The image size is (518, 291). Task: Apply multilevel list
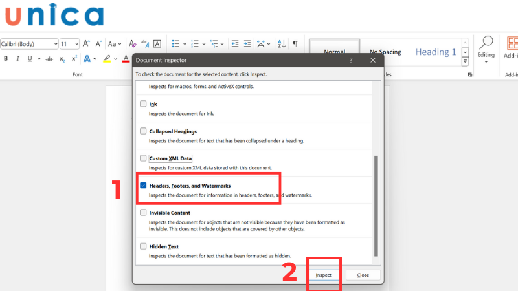click(x=214, y=43)
